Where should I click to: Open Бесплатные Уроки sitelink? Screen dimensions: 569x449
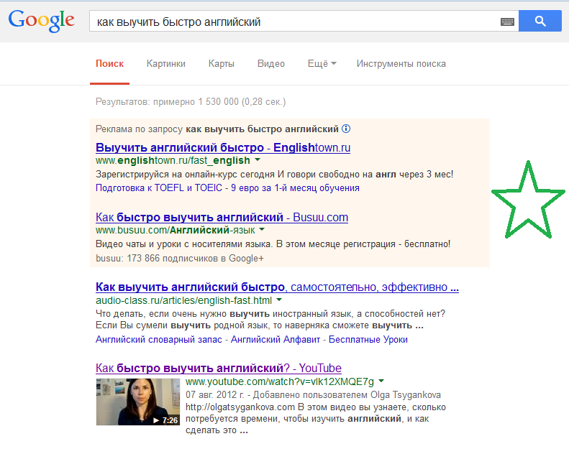pos(368,339)
